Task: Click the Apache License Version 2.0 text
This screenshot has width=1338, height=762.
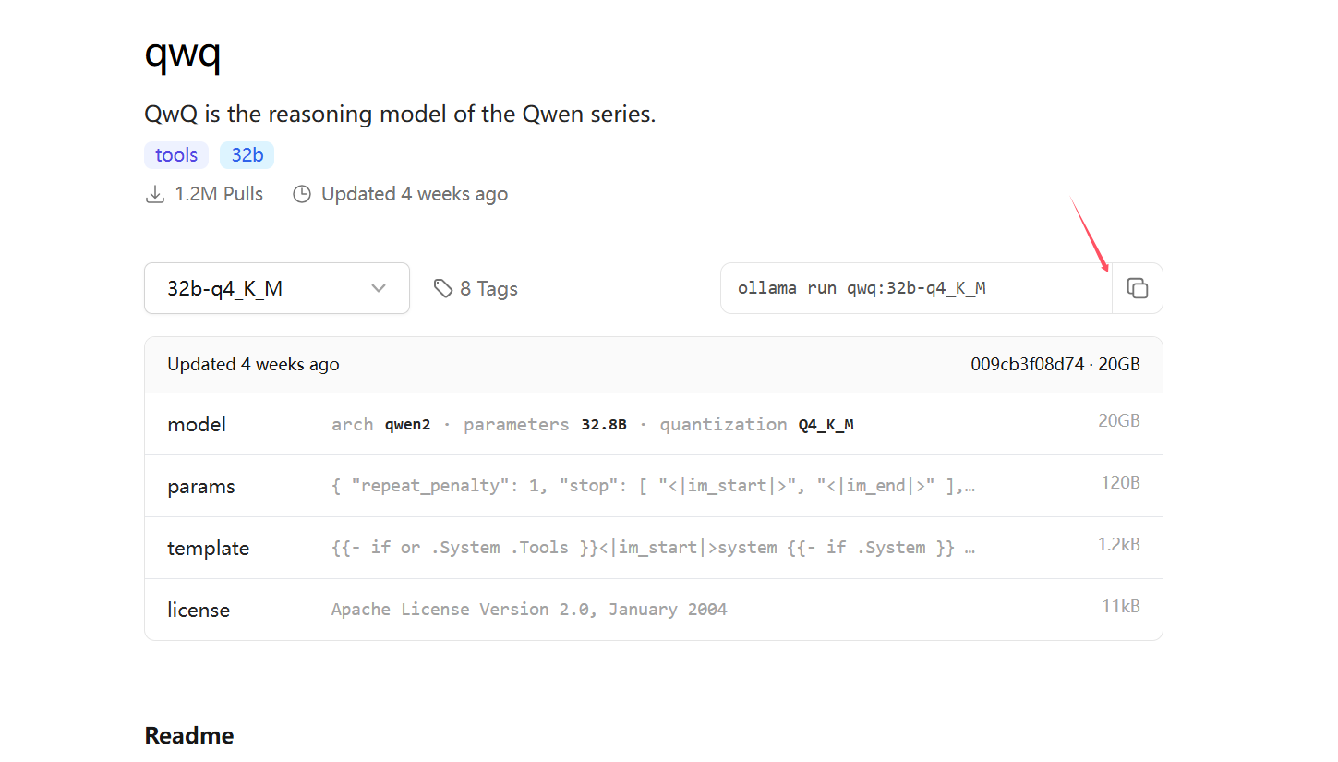Action: pyautogui.click(x=529, y=610)
